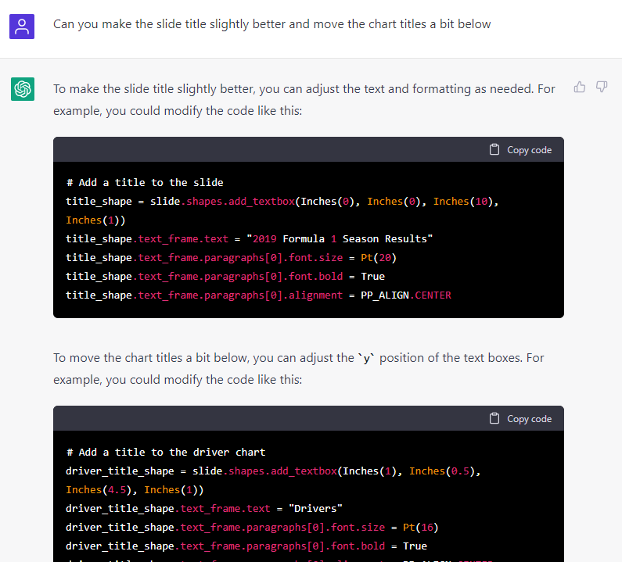Viewport: 622px width, 562px height.
Task: Click the thumbs down feedback icon
Action: [602, 87]
